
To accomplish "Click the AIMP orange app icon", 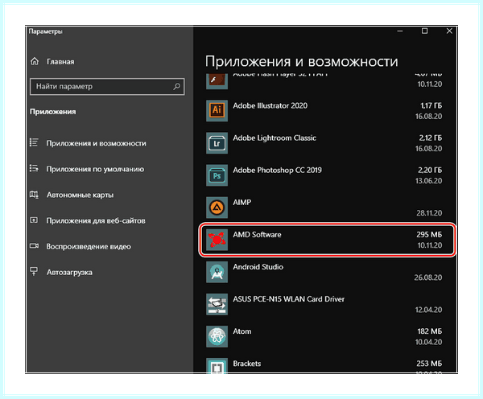I will pyautogui.click(x=217, y=208).
